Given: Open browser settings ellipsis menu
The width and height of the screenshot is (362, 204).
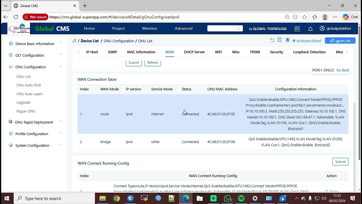Looking at the screenshot, I should (x=335, y=17).
